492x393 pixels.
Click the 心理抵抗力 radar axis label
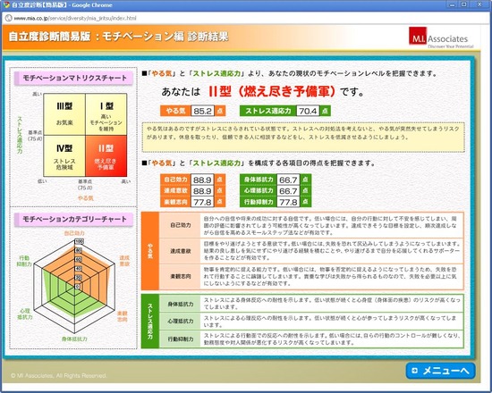[25, 314]
